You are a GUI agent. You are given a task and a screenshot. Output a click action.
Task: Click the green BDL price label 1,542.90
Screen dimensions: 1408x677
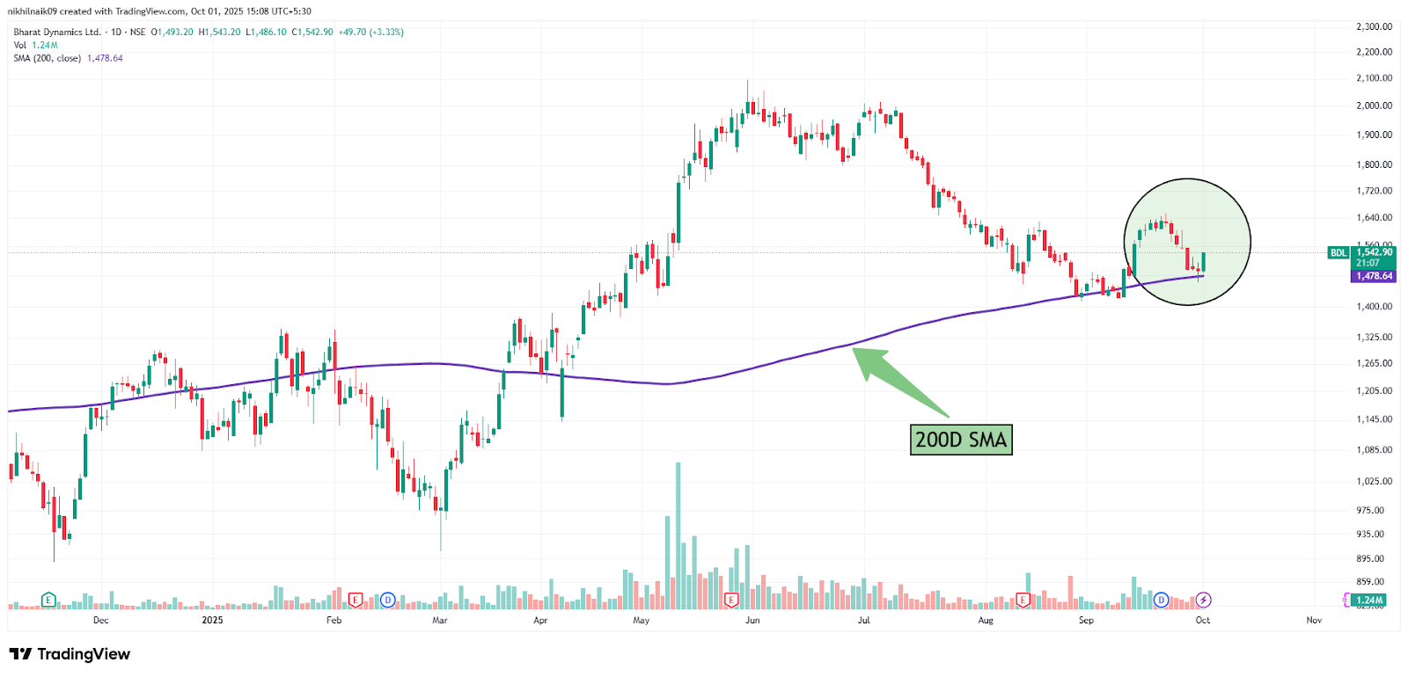click(1373, 252)
